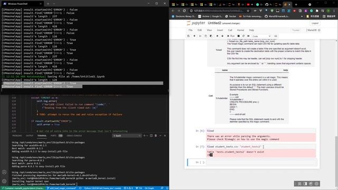This screenshot has width=338, height=190.
Task: Open the Jupyter View menu
Action: tap(209, 30)
